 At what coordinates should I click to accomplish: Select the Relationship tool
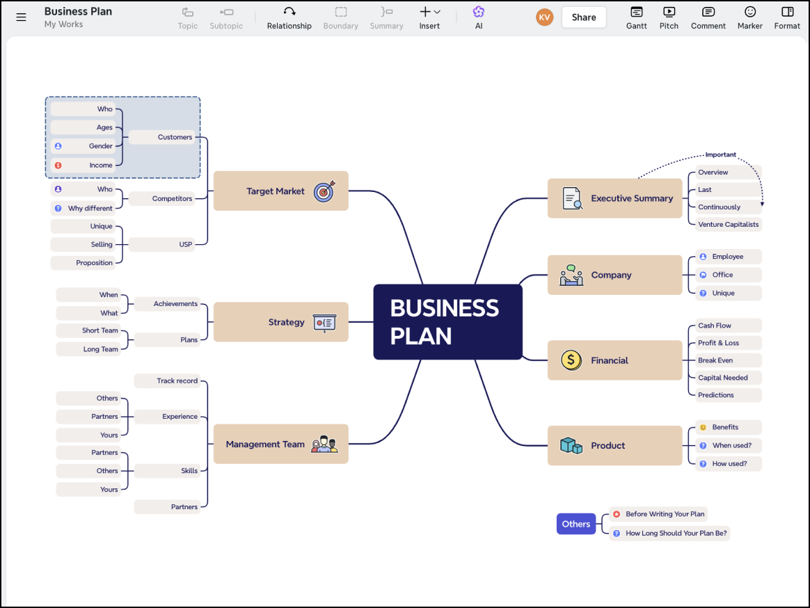pyautogui.click(x=289, y=18)
